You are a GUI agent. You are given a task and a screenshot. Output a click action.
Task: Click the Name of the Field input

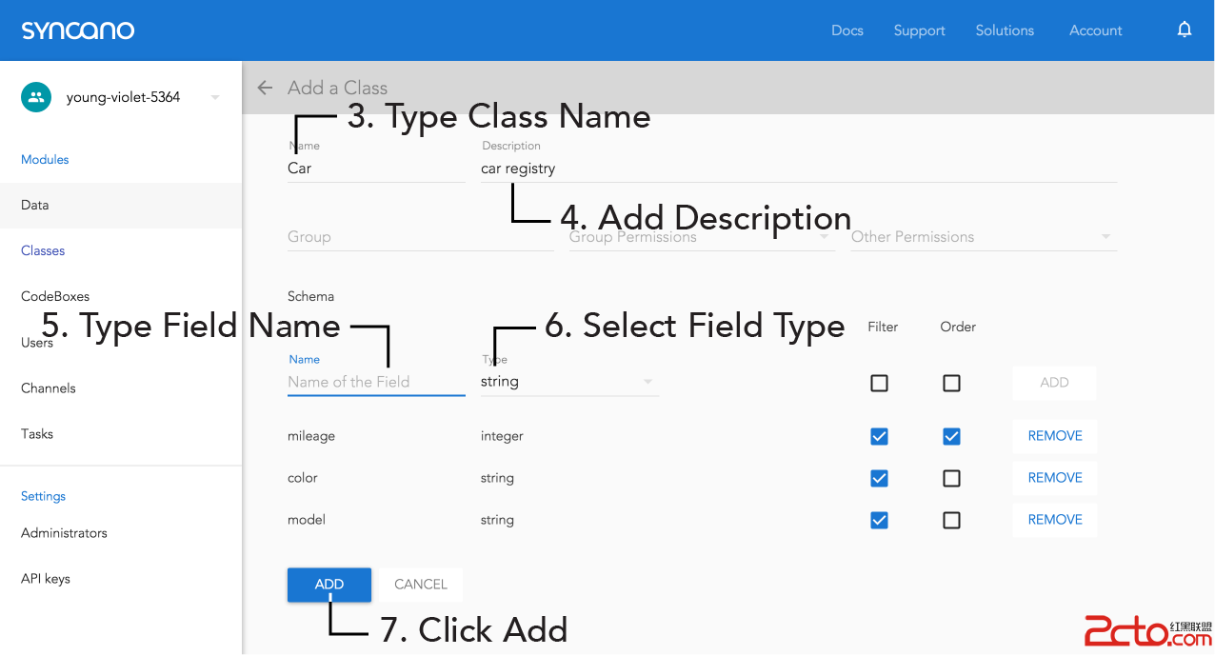(x=375, y=382)
